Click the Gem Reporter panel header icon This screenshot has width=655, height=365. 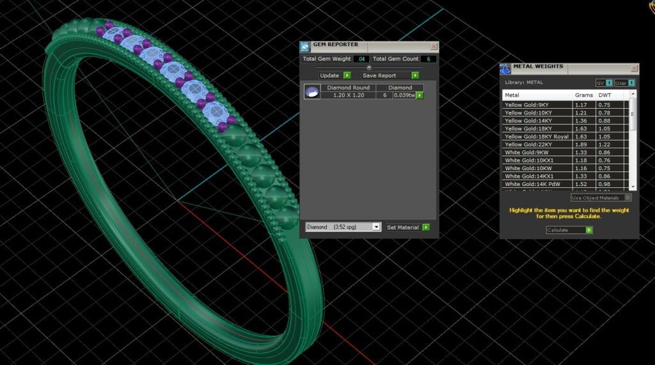pyautogui.click(x=305, y=47)
